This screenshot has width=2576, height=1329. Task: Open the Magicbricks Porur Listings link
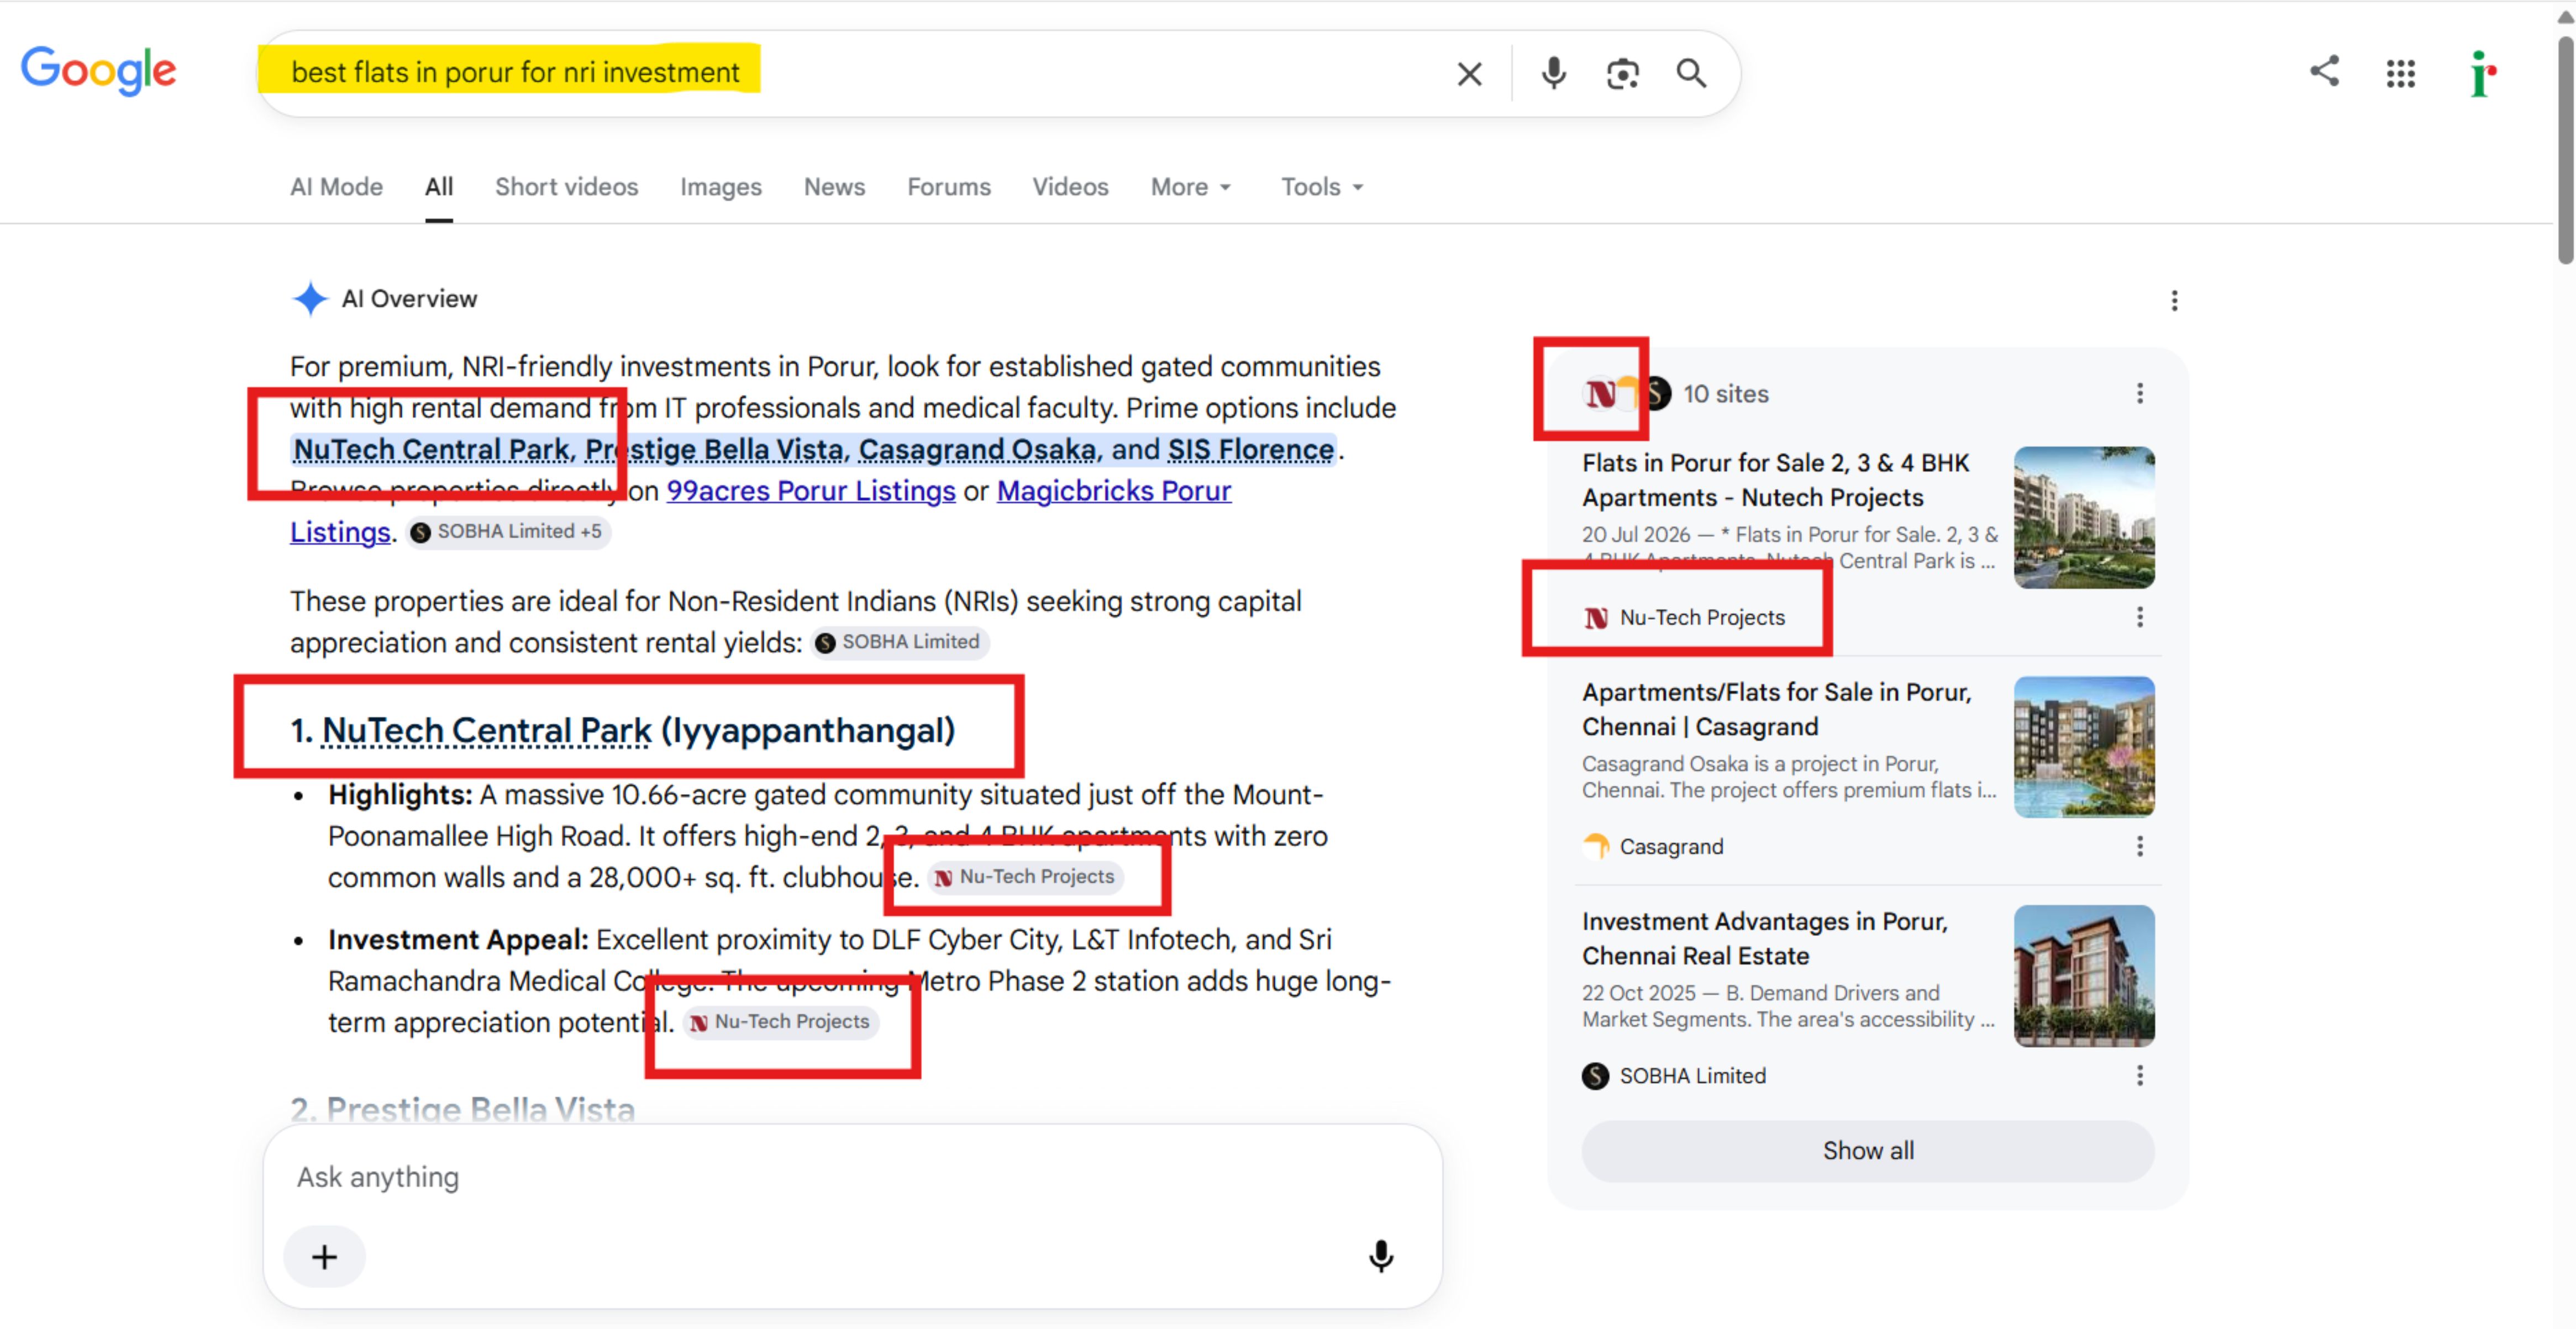[x=1113, y=491]
